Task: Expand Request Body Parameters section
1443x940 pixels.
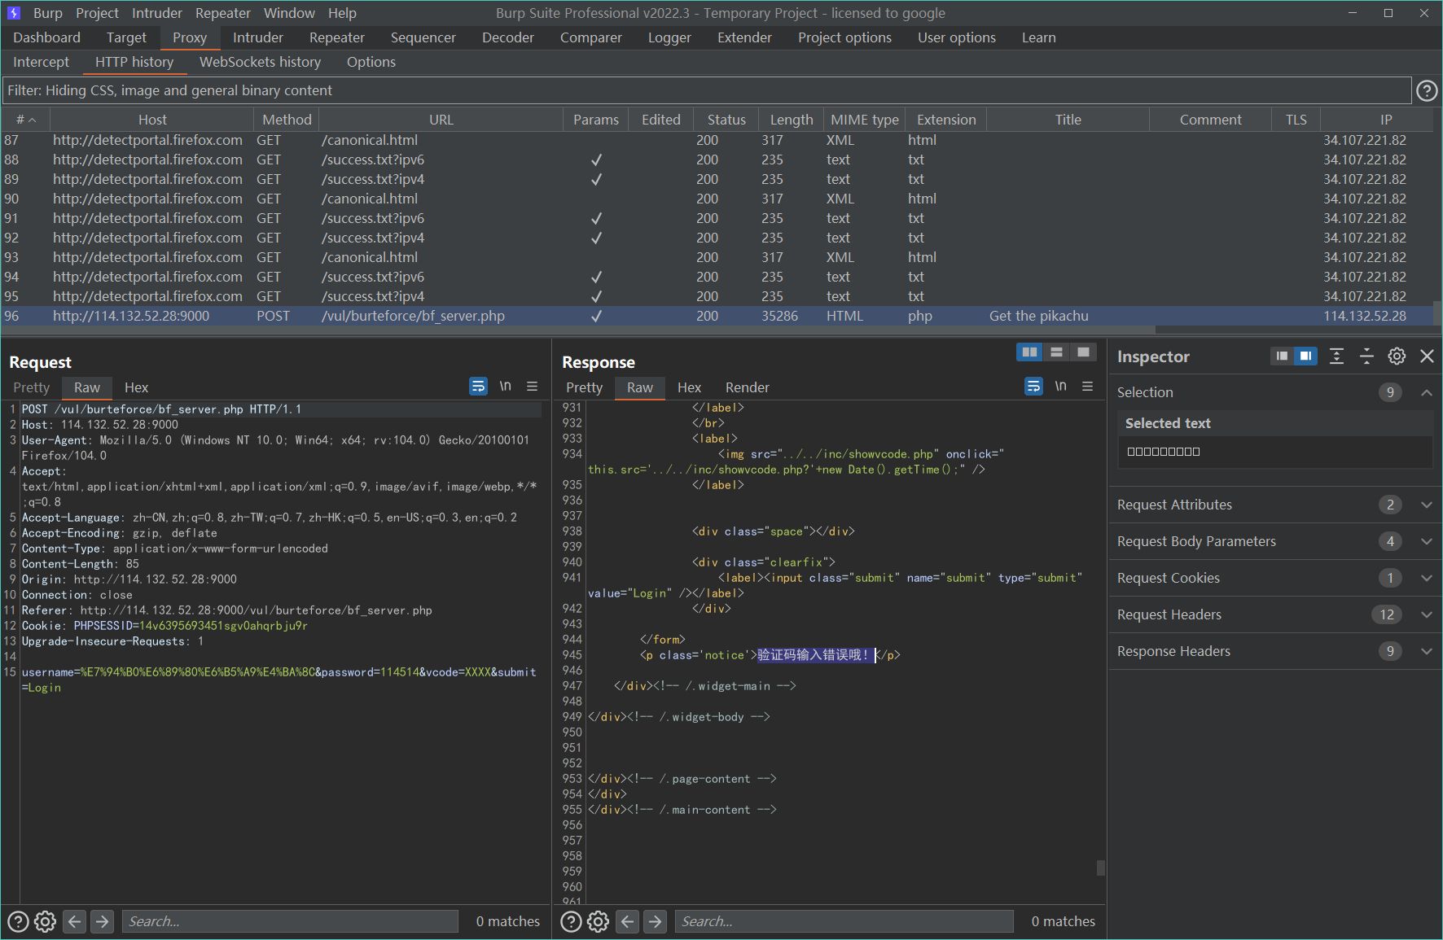Action: pos(1427,541)
